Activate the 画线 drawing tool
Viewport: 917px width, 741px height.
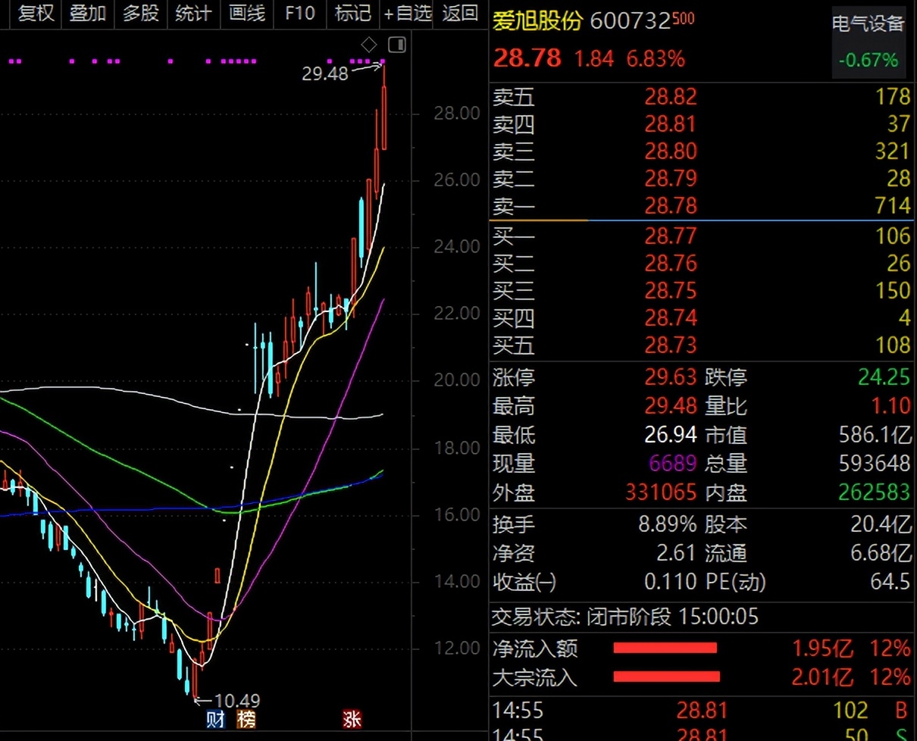[246, 13]
